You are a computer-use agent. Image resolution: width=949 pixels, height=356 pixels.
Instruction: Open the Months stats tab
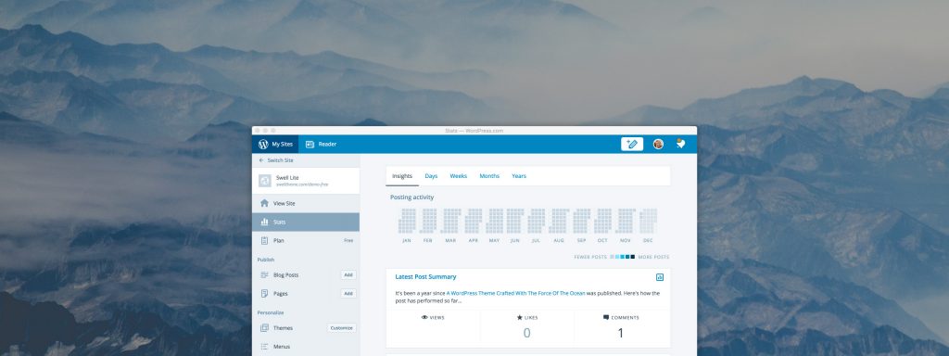(489, 176)
